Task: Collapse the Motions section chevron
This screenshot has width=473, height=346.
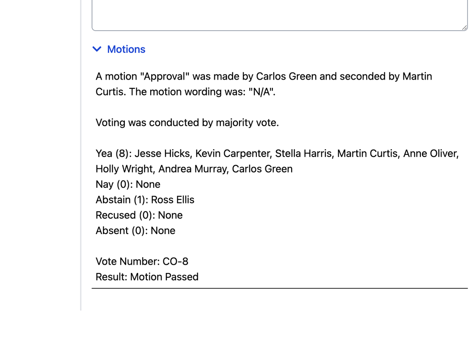Action: [x=97, y=49]
